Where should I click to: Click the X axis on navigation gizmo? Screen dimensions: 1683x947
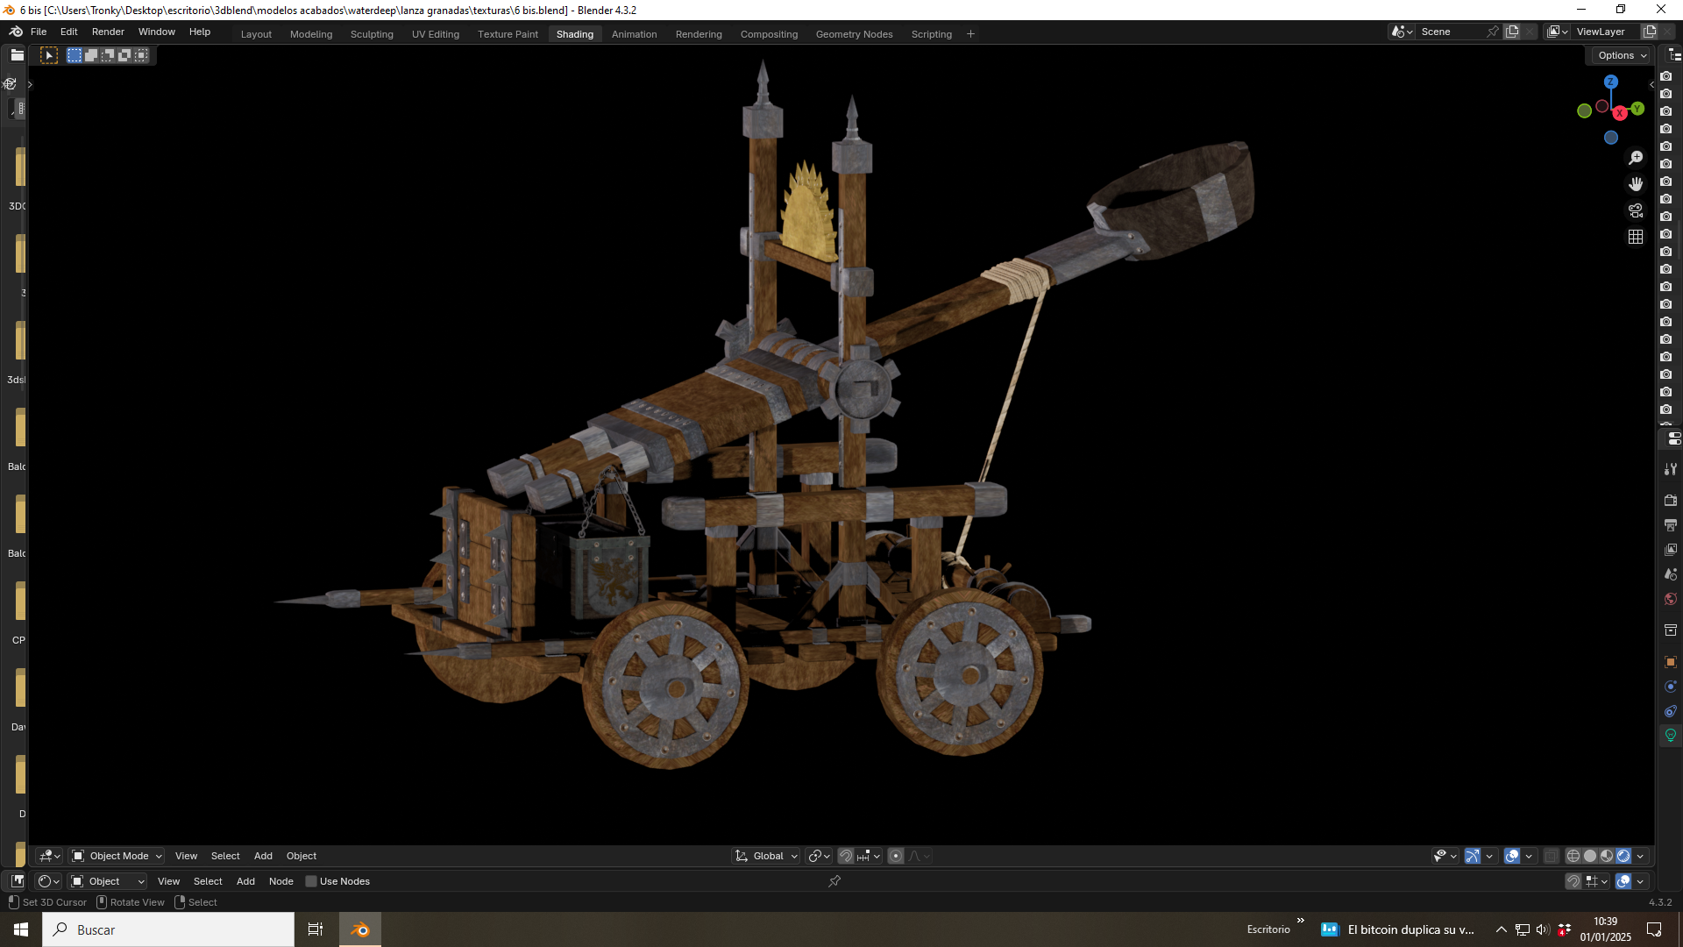click(1620, 113)
